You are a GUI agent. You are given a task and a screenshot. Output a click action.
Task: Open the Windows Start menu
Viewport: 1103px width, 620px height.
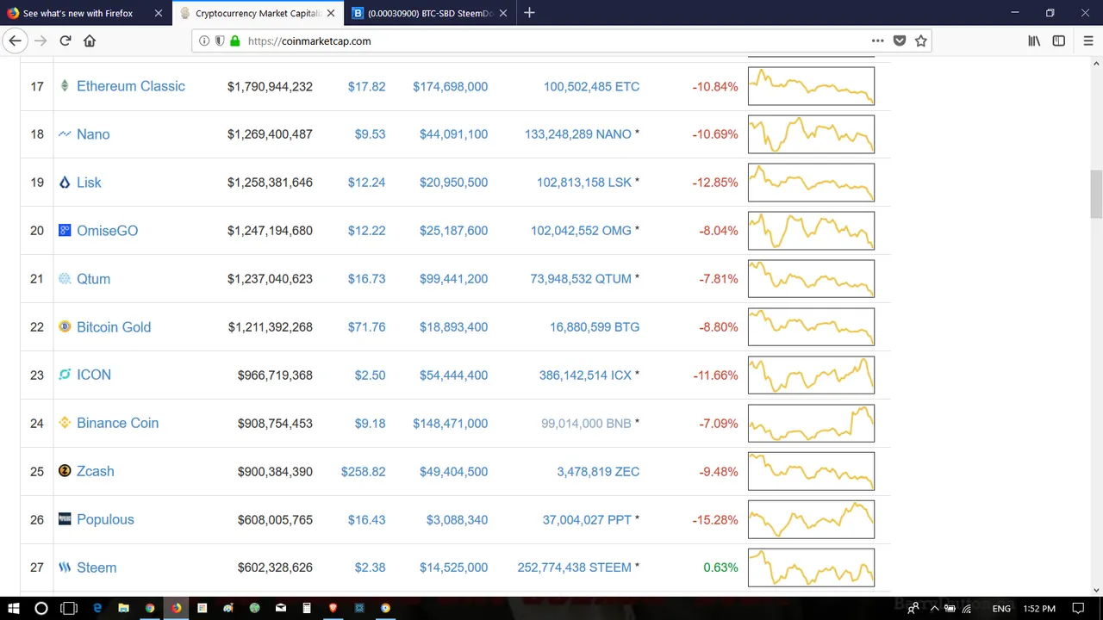point(14,608)
